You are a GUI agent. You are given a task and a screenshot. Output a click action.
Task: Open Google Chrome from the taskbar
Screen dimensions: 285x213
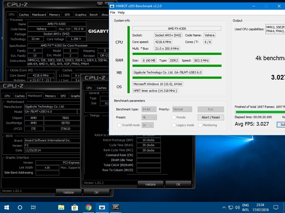(89, 207)
